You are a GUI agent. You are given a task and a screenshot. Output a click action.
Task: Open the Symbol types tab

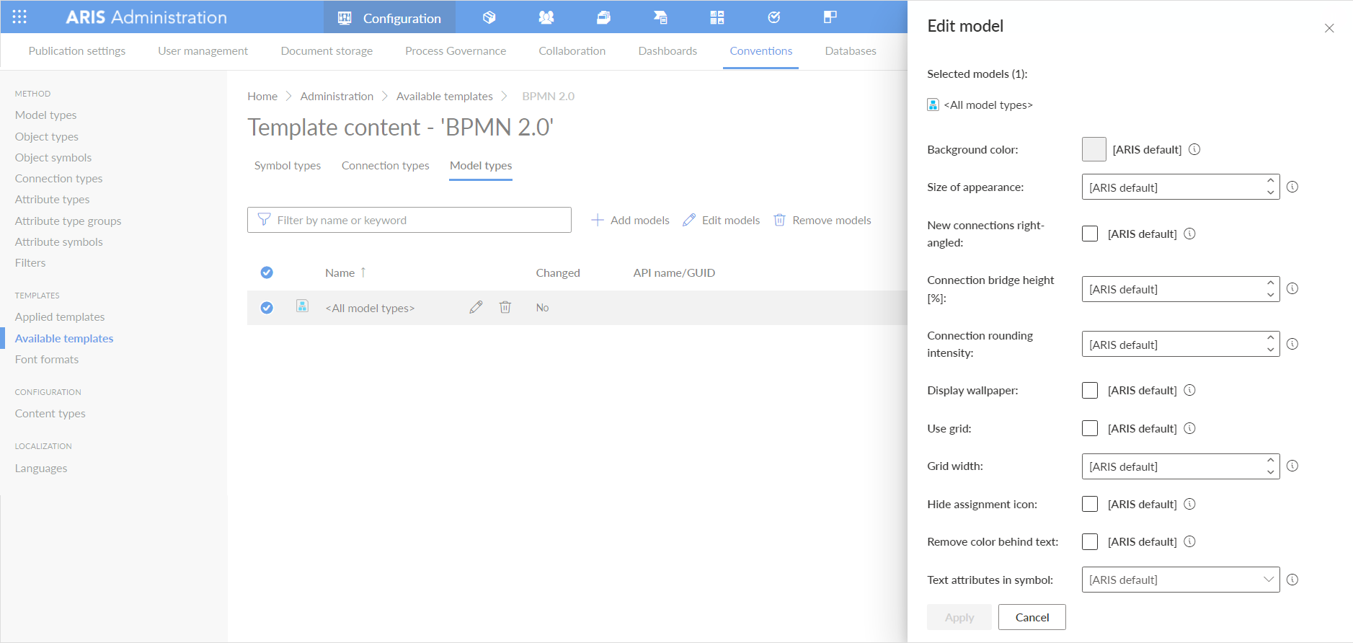click(288, 165)
